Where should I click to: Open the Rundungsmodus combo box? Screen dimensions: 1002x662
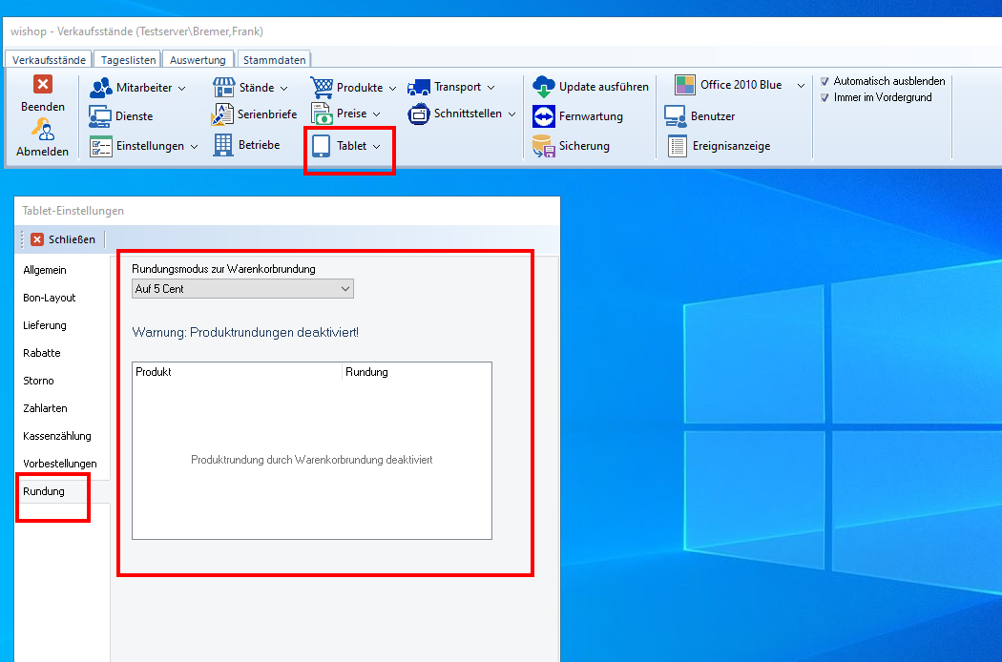[242, 288]
